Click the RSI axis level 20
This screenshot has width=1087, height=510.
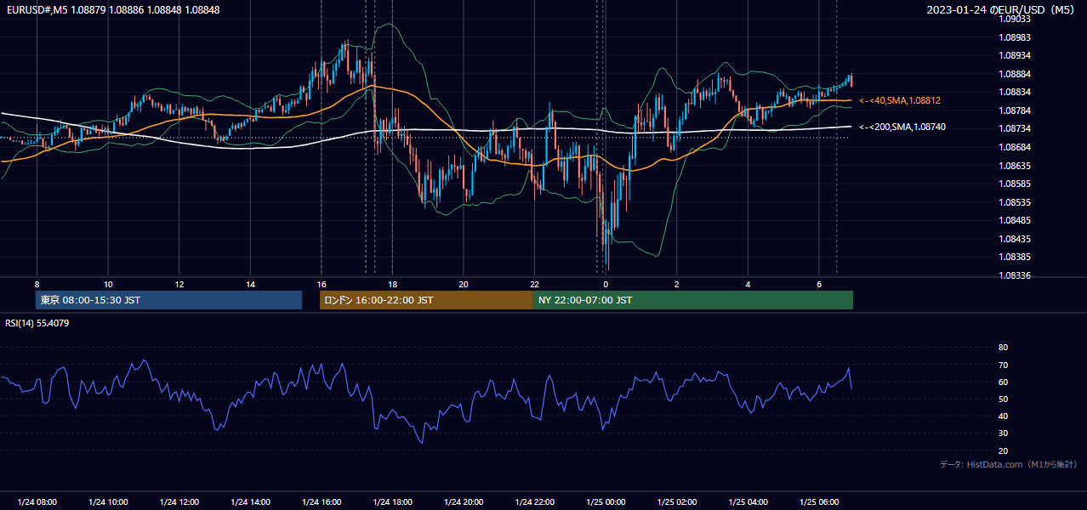pos(1003,451)
